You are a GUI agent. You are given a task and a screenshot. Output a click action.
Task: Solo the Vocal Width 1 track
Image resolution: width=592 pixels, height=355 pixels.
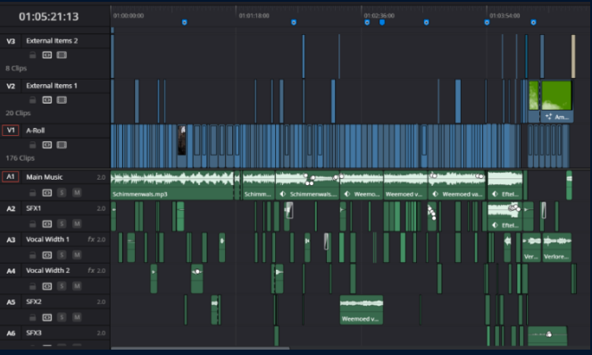click(62, 255)
